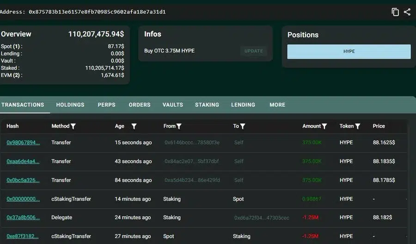
Task: Filter the From column
Action: 179,126
